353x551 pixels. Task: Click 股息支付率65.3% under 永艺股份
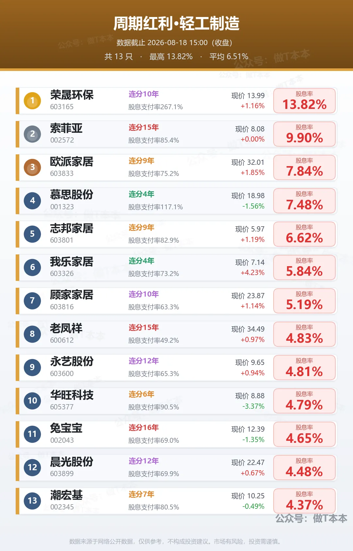pos(154,374)
